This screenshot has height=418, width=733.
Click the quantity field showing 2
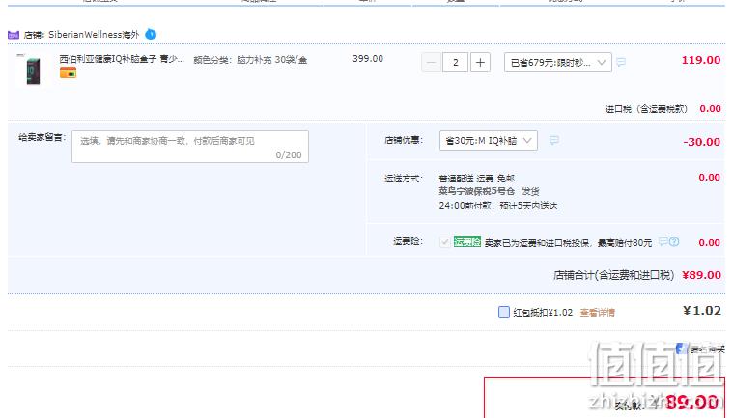(455, 63)
